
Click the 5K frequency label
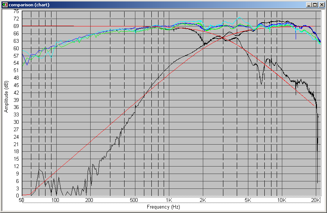pyautogui.click(x=248, y=200)
